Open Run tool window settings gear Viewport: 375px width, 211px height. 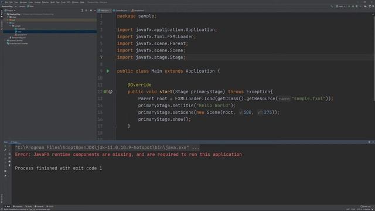tap(369, 142)
